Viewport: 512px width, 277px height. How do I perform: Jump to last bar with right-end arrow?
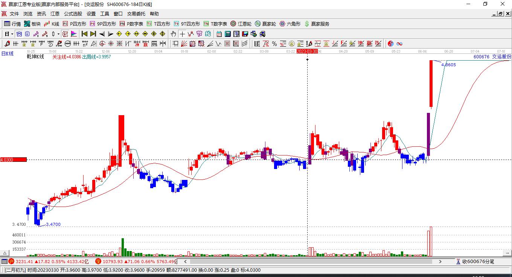[93, 34]
